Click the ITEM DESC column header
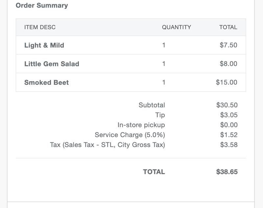263x208 pixels. (40, 27)
